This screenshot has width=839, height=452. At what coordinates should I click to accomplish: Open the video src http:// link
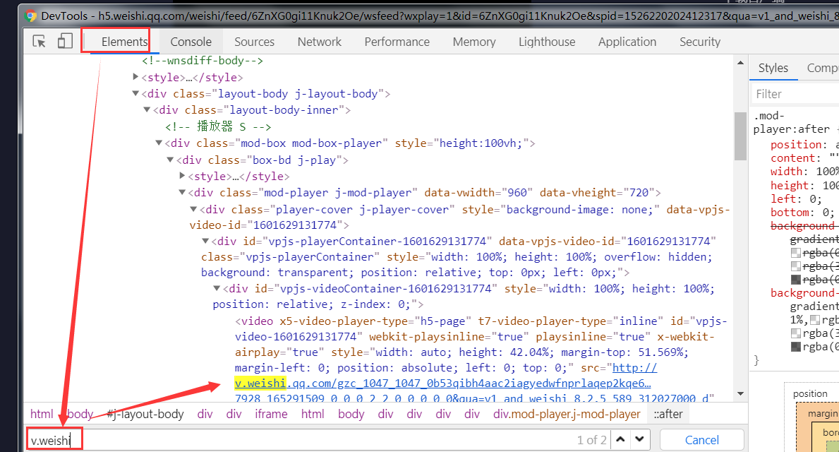pos(634,368)
